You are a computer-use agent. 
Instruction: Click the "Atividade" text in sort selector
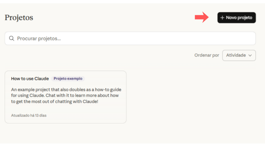[236, 55]
